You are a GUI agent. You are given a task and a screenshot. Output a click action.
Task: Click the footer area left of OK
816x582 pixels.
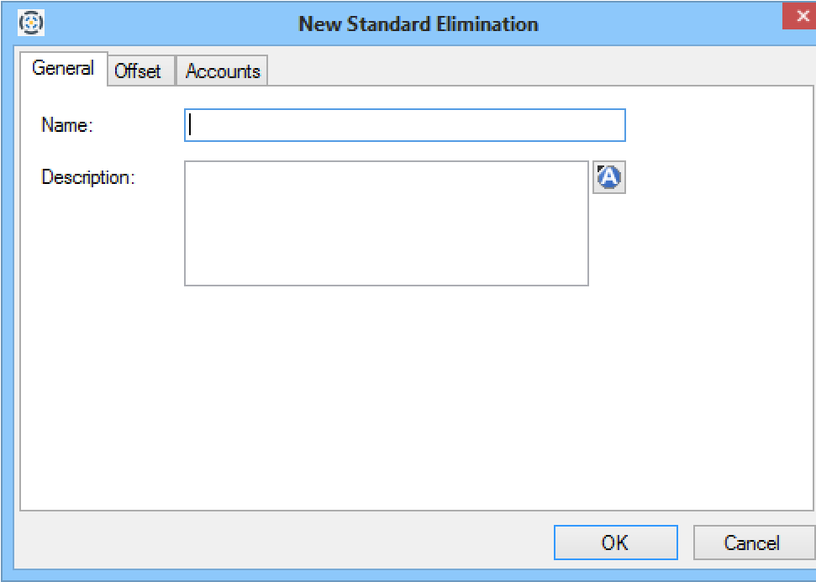coord(277,543)
